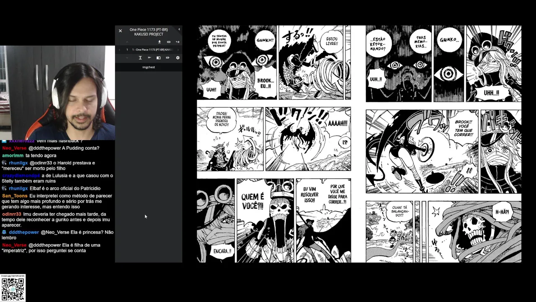Image resolution: width=536 pixels, height=302 pixels.
Task: Click the page number '1' in the selector
Action: (x=127, y=49)
